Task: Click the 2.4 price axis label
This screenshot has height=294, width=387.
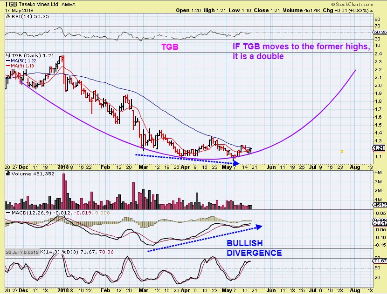Action: click(x=378, y=54)
